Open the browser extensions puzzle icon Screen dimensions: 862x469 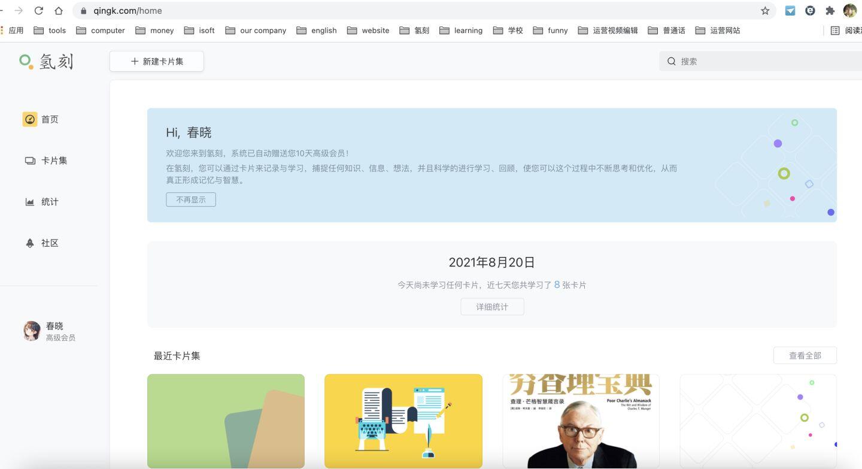[x=830, y=11]
